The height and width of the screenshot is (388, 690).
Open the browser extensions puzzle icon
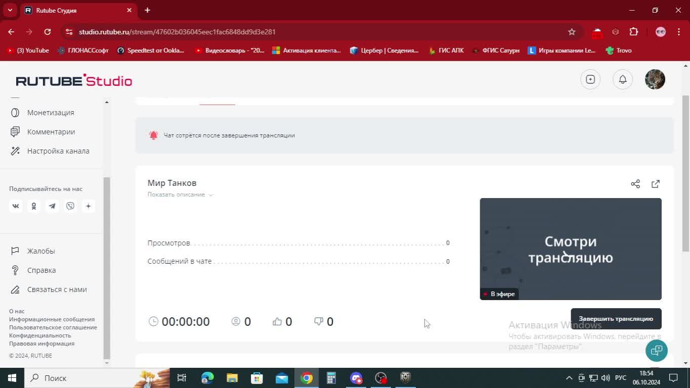pyautogui.click(x=634, y=32)
